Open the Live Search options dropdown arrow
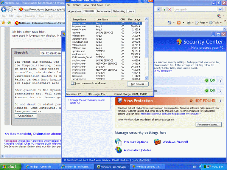The width and height of the screenshot is (227, 170). click(224, 9)
